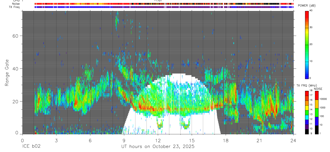Click the 'NOISE' legend title
Image resolution: width=330 pixels, height=152 pixels.
coord(318,89)
